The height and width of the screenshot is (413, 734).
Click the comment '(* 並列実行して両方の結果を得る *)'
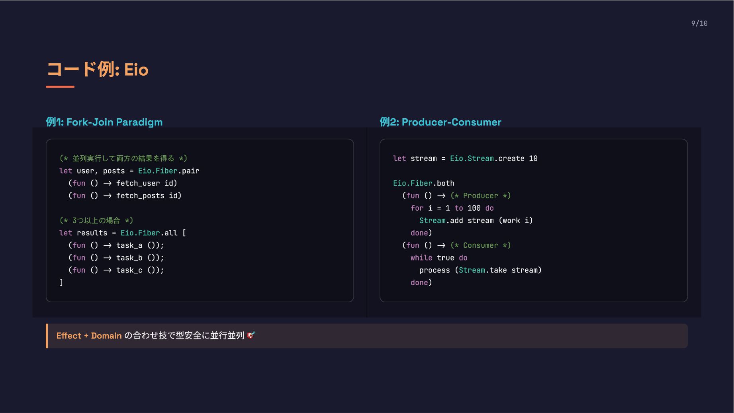[123, 159]
